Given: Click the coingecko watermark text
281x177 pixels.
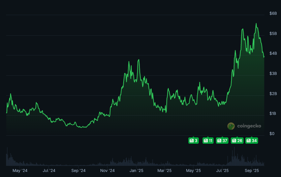Looking at the screenshot, I should 249,126.
